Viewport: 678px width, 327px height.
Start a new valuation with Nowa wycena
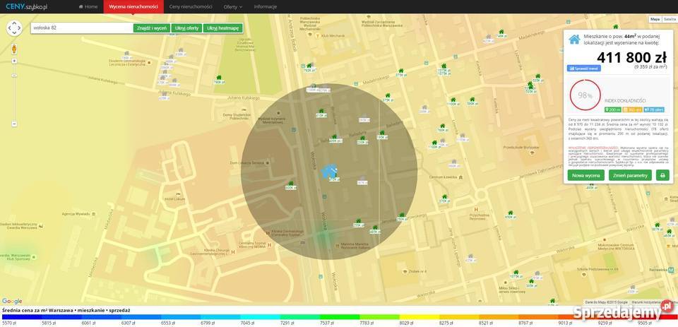(586, 175)
